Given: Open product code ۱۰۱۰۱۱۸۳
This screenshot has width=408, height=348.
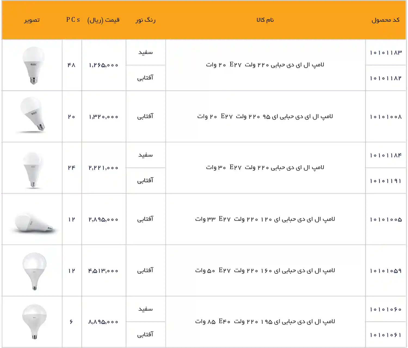Looking at the screenshot, I should point(385,52).
